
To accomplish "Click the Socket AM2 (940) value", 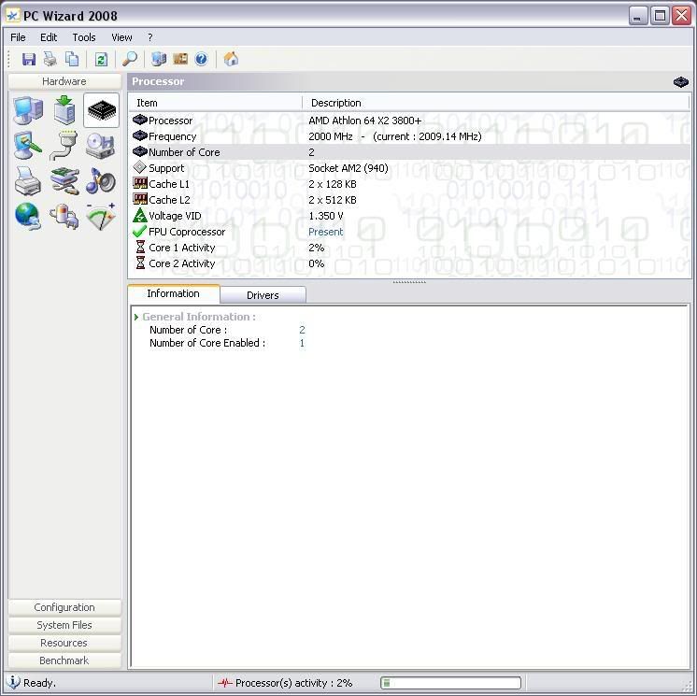I will (348, 168).
